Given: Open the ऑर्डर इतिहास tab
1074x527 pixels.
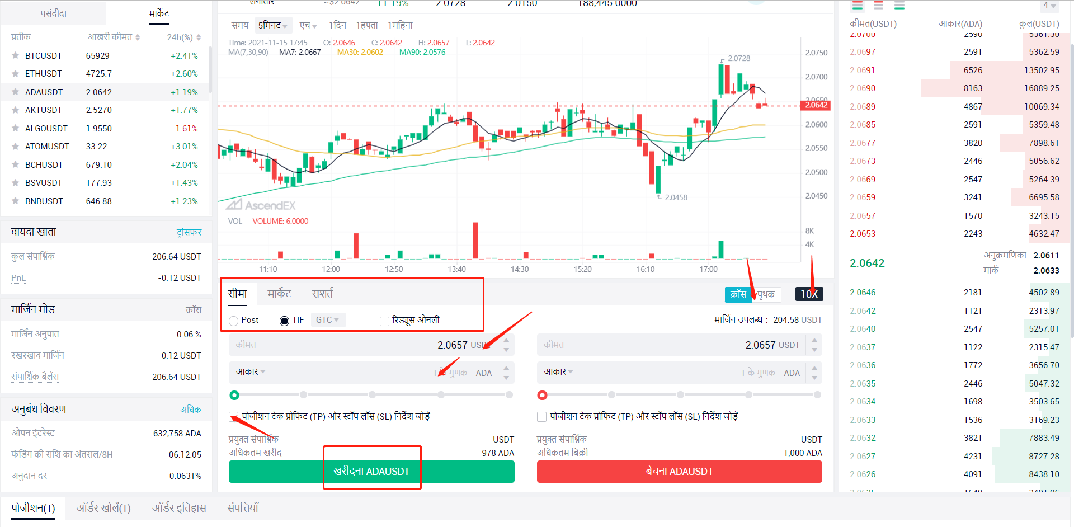Looking at the screenshot, I should coord(179,508).
